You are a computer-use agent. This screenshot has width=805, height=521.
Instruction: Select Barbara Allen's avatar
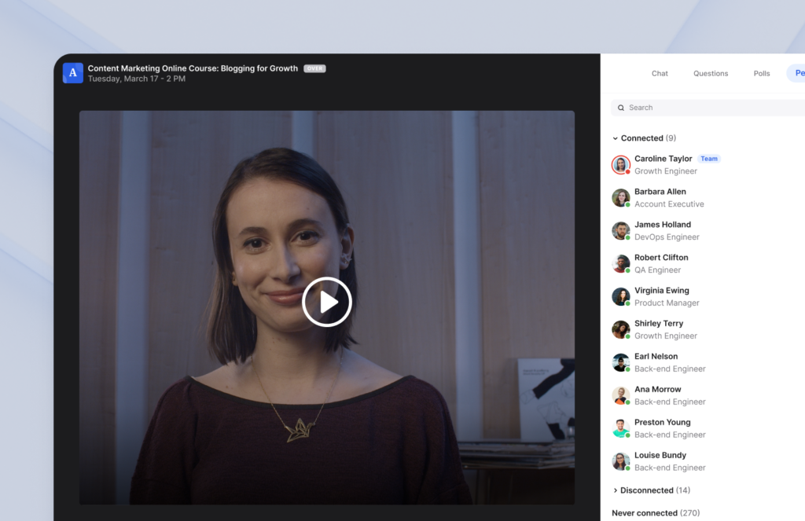(x=620, y=197)
